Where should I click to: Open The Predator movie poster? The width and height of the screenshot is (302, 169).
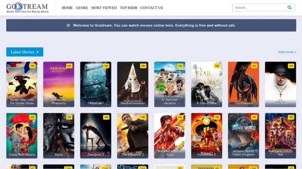point(243,84)
